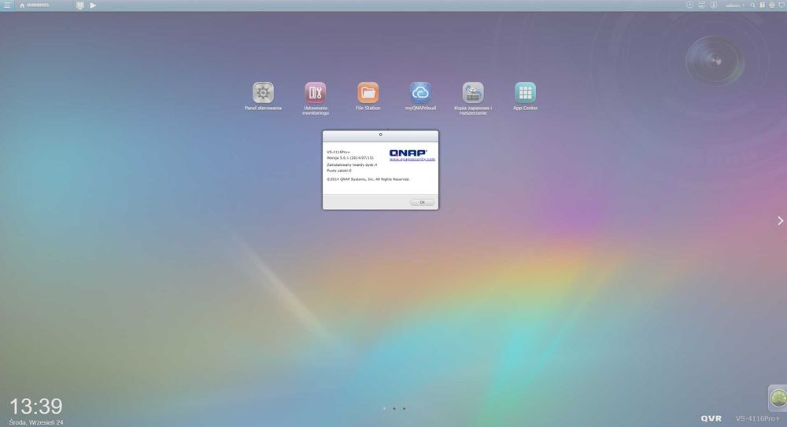Click the playback triangle icon in top bar

pos(93,5)
